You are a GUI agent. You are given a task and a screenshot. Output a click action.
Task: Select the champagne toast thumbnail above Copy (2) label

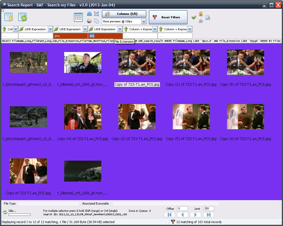tap(191, 62)
